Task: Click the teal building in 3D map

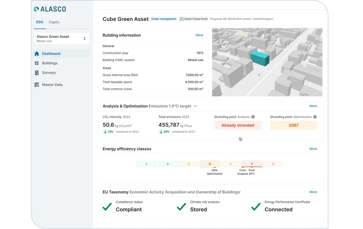Action: (260, 59)
